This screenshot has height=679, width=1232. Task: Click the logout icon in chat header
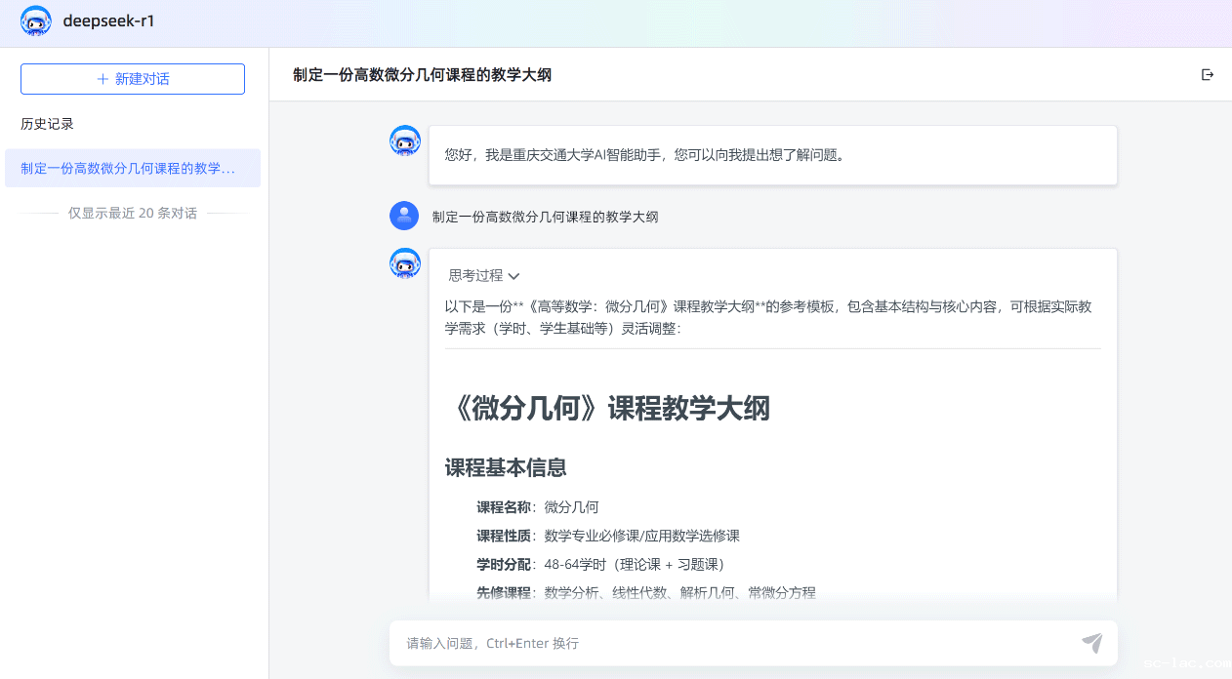pos(1208,75)
